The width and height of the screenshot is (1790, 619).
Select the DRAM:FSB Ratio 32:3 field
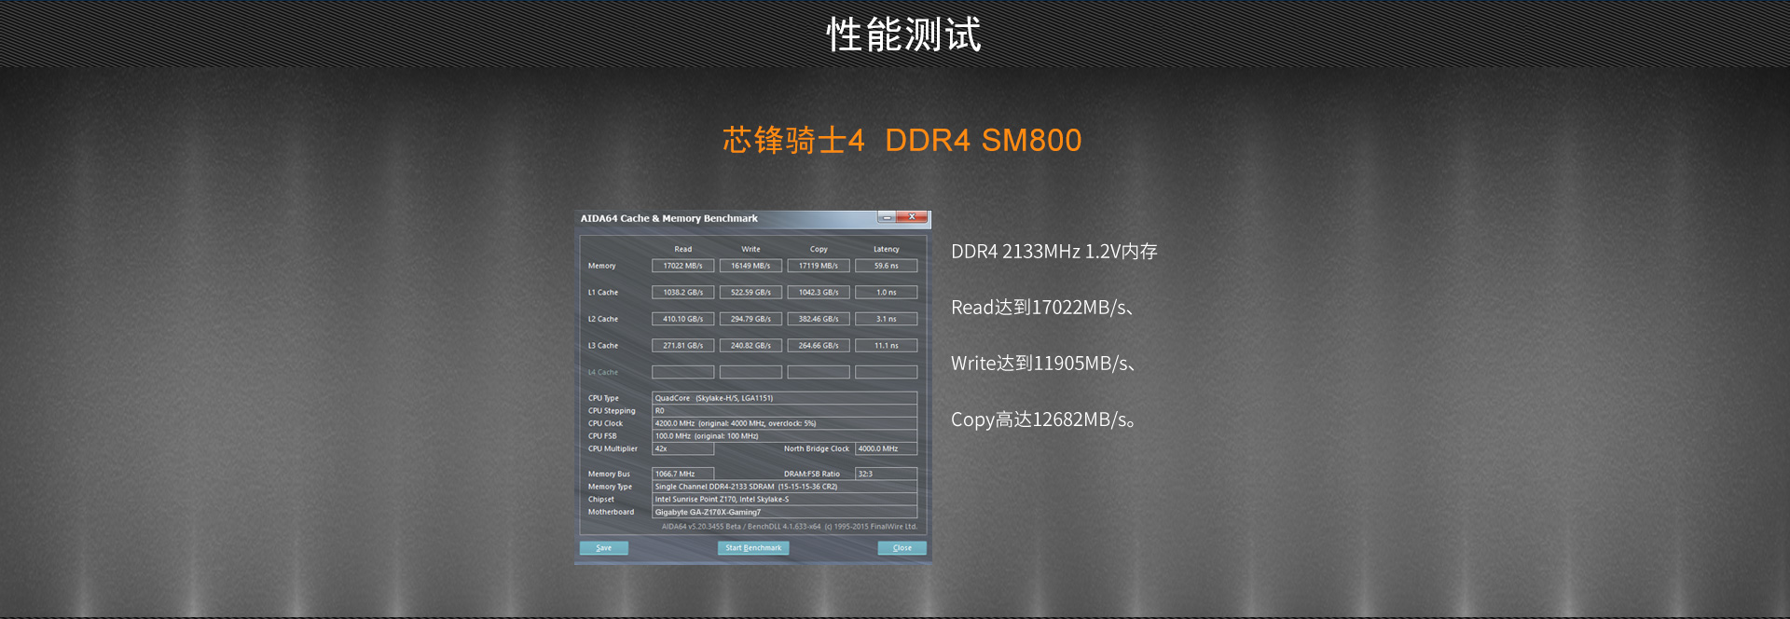886,474
